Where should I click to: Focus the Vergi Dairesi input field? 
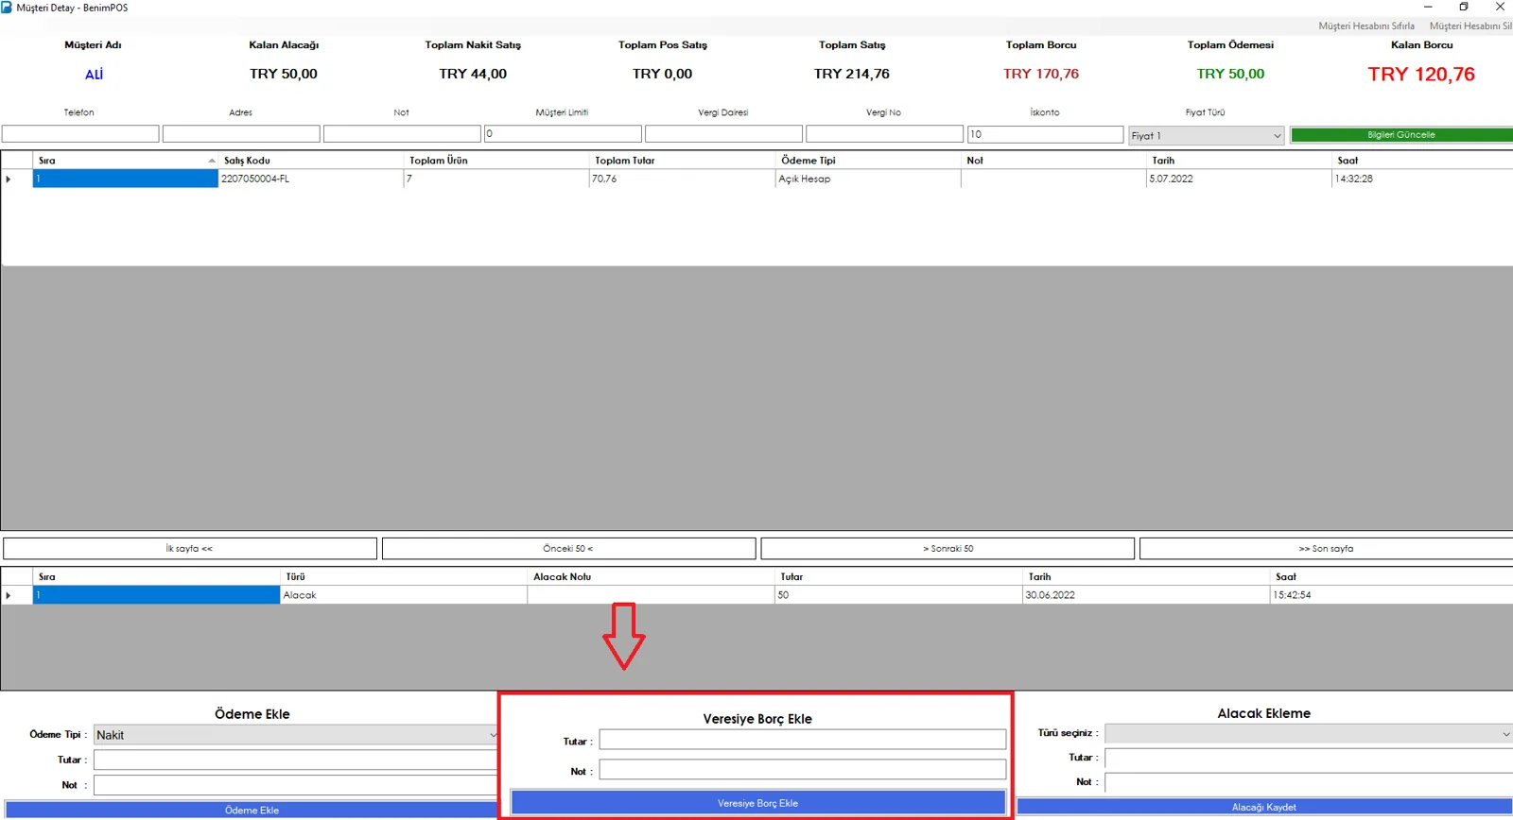pos(723,134)
